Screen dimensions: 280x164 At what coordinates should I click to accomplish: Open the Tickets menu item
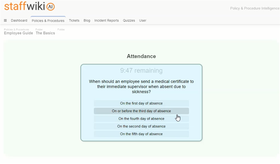[74, 20]
